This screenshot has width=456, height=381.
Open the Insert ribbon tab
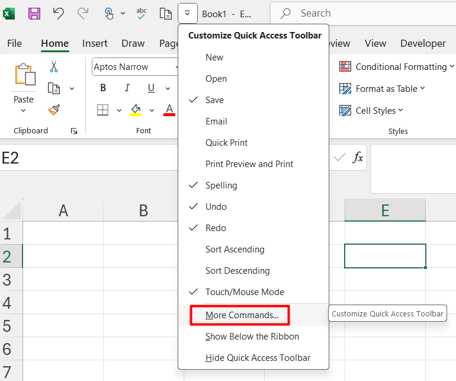coord(95,43)
